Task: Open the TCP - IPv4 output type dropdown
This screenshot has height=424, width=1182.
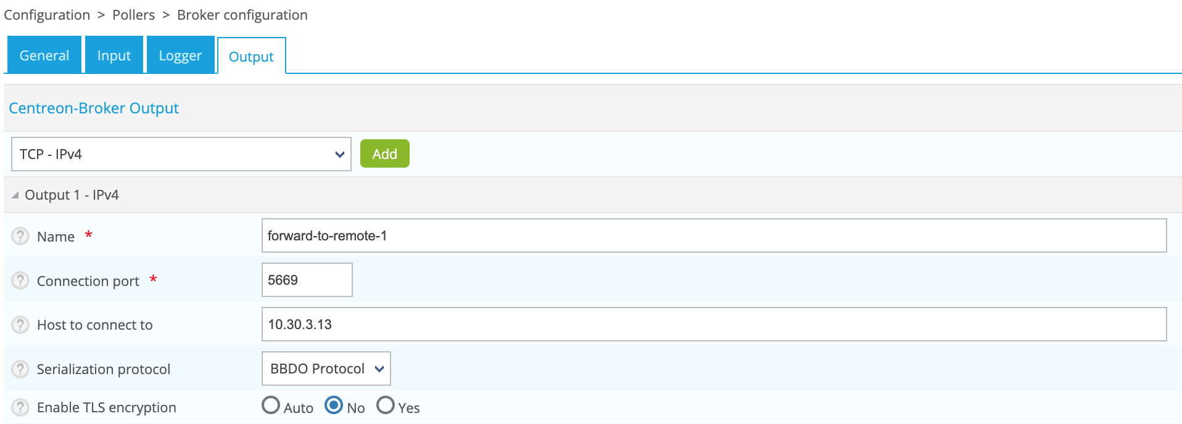Action: (181, 154)
